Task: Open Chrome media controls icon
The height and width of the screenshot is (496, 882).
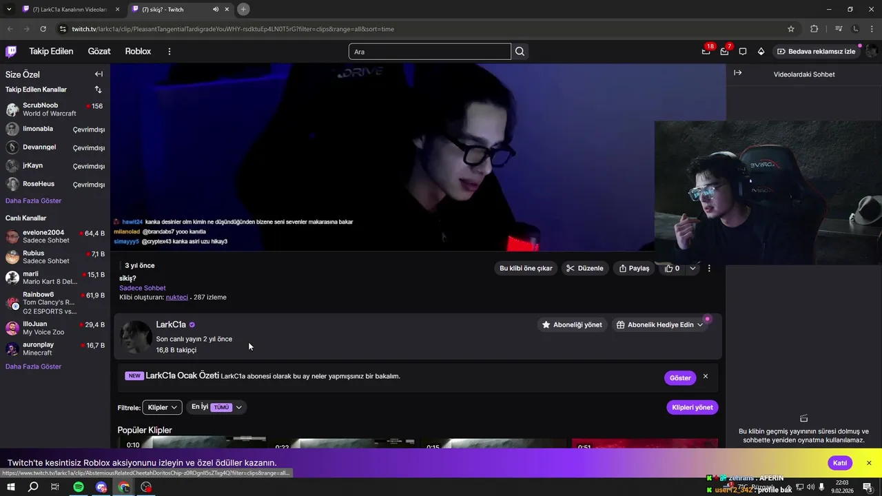Action: (x=839, y=29)
